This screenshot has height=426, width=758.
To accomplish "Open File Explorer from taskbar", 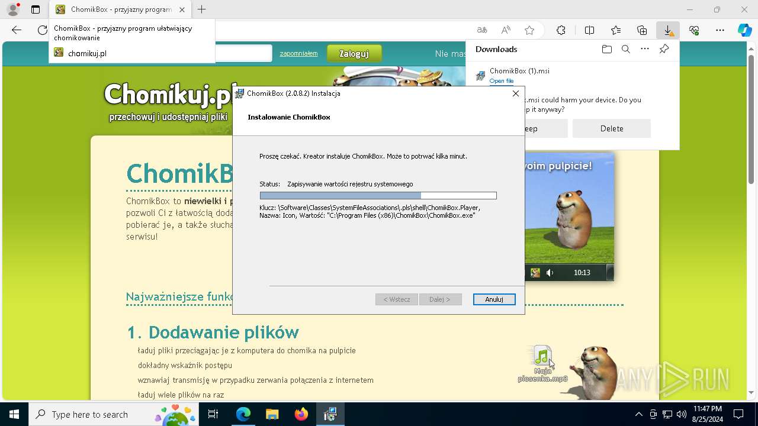I will 272,414.
